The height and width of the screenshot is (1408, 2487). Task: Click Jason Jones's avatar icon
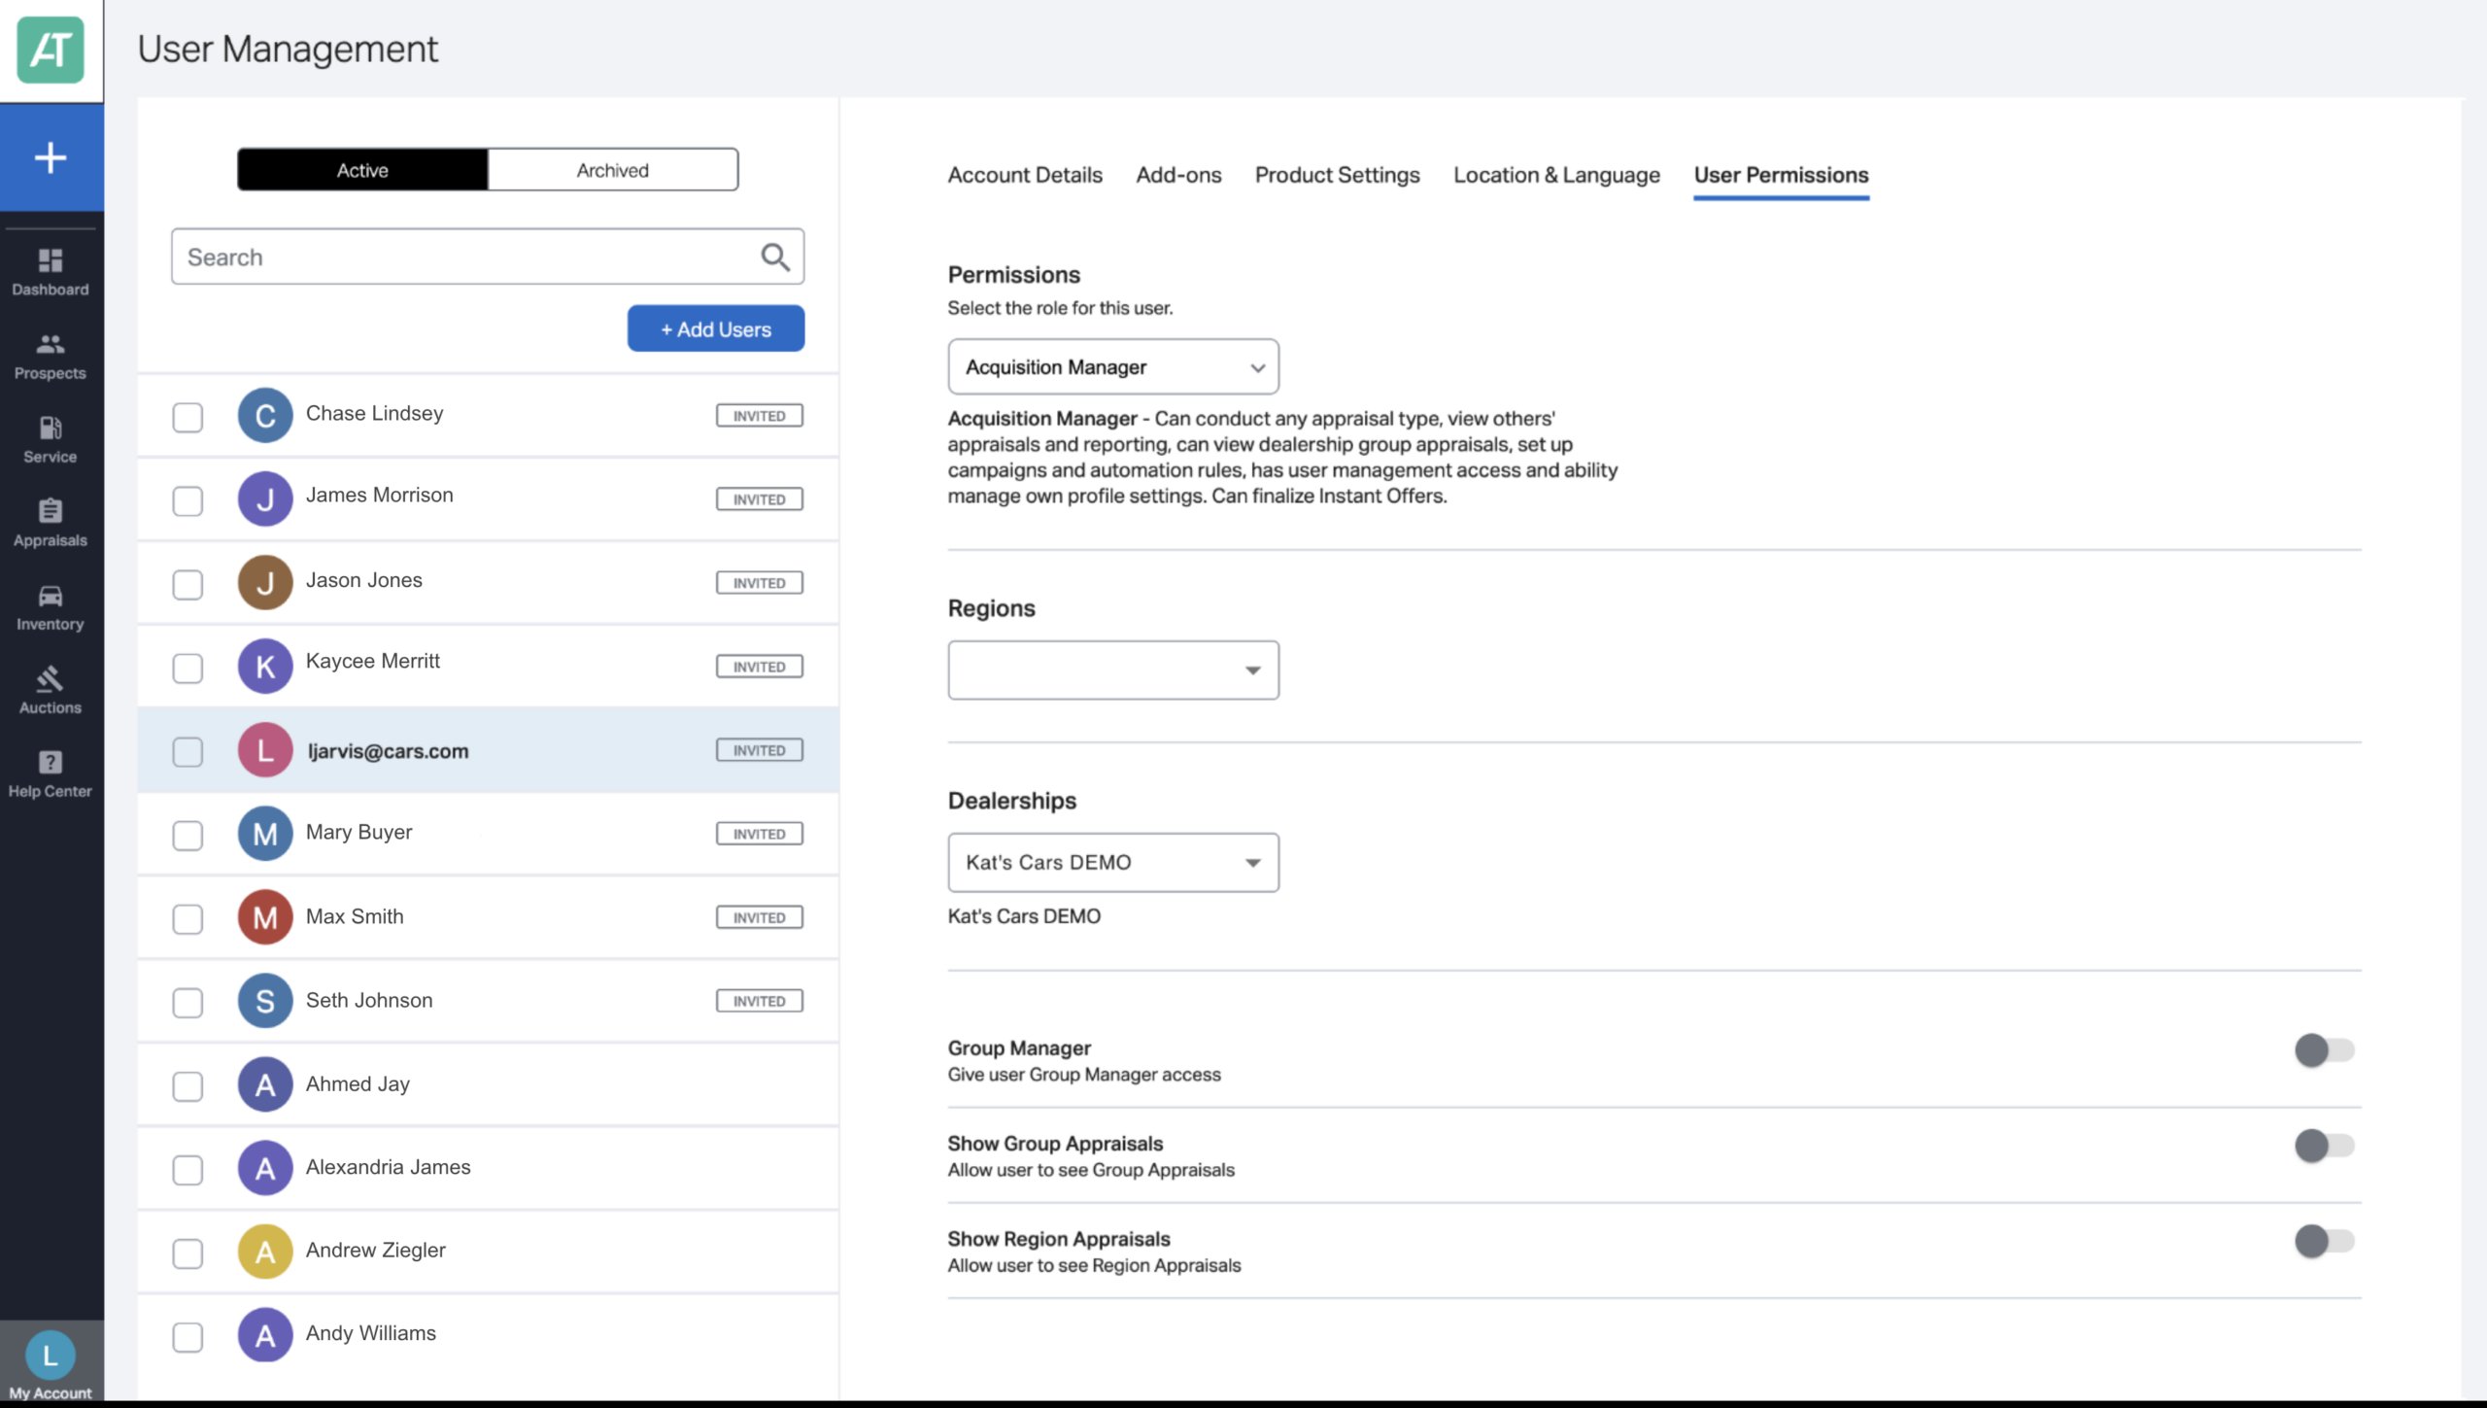[x=265, y=583]
